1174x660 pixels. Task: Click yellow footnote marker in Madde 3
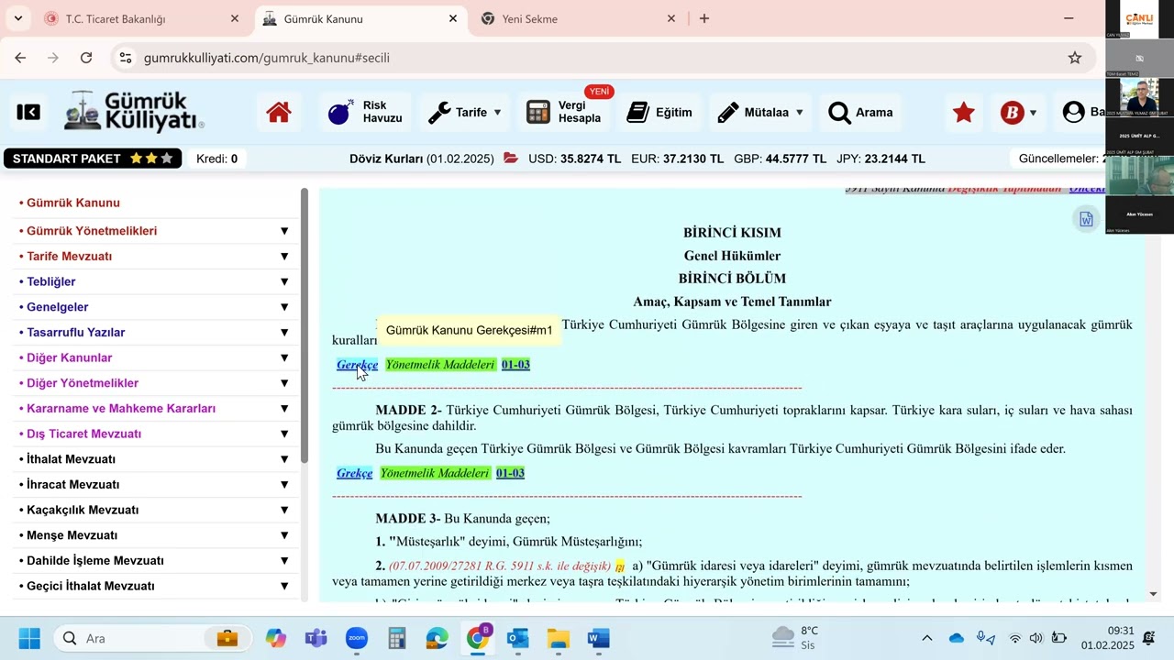[620, 566]
